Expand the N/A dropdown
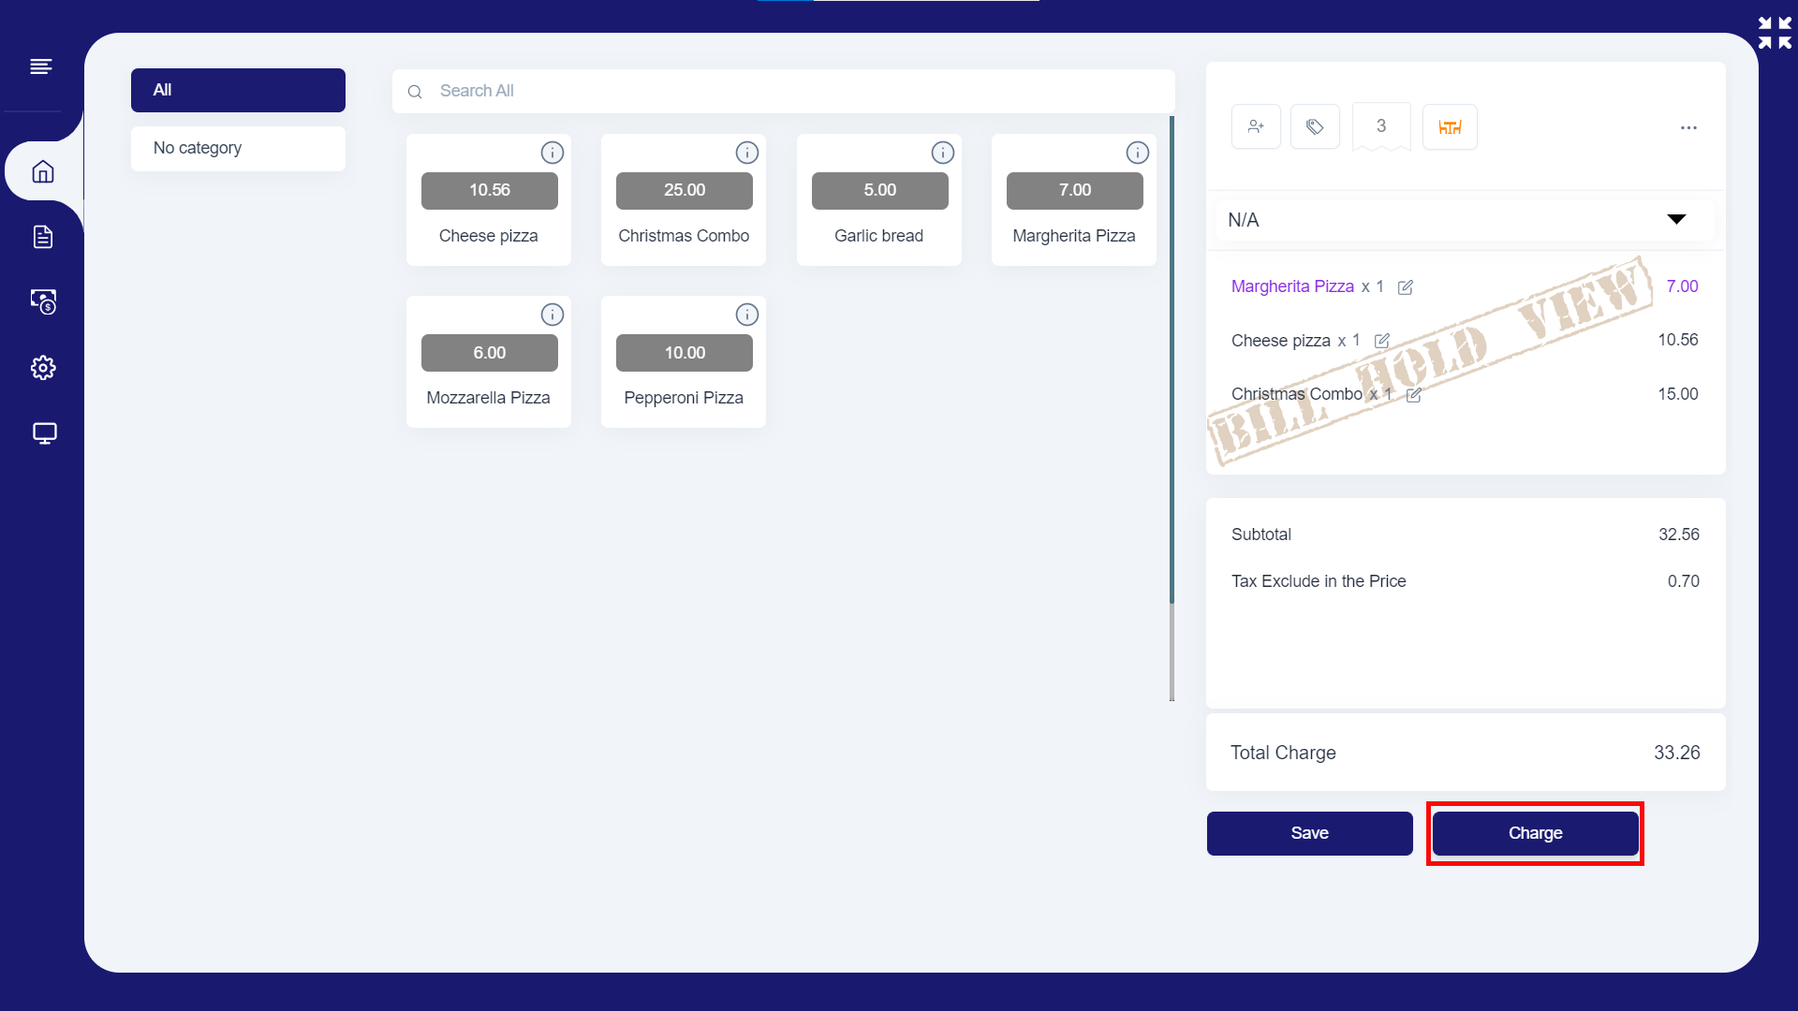The width and height of the screenshot is (1798, 1011). (x=1675, y=220)
